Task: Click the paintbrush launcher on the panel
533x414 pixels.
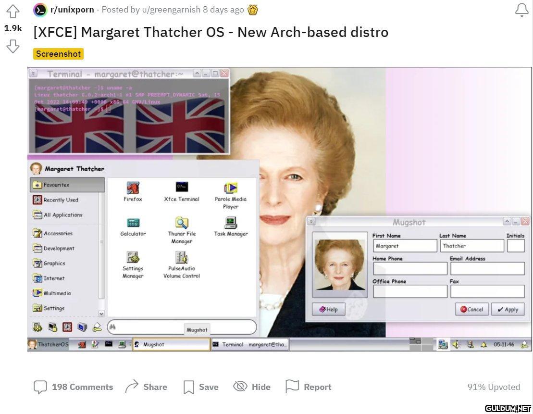Action: point(95,344)
